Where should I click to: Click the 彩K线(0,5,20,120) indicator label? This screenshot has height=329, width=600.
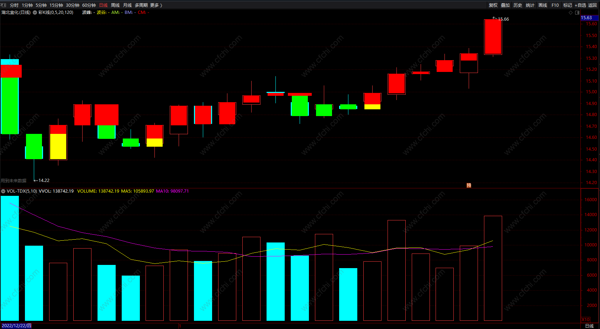pos(56,12)
